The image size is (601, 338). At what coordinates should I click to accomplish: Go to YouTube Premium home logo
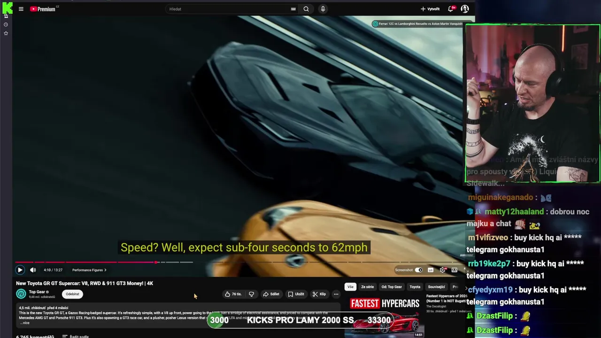(x=43, y=9)
